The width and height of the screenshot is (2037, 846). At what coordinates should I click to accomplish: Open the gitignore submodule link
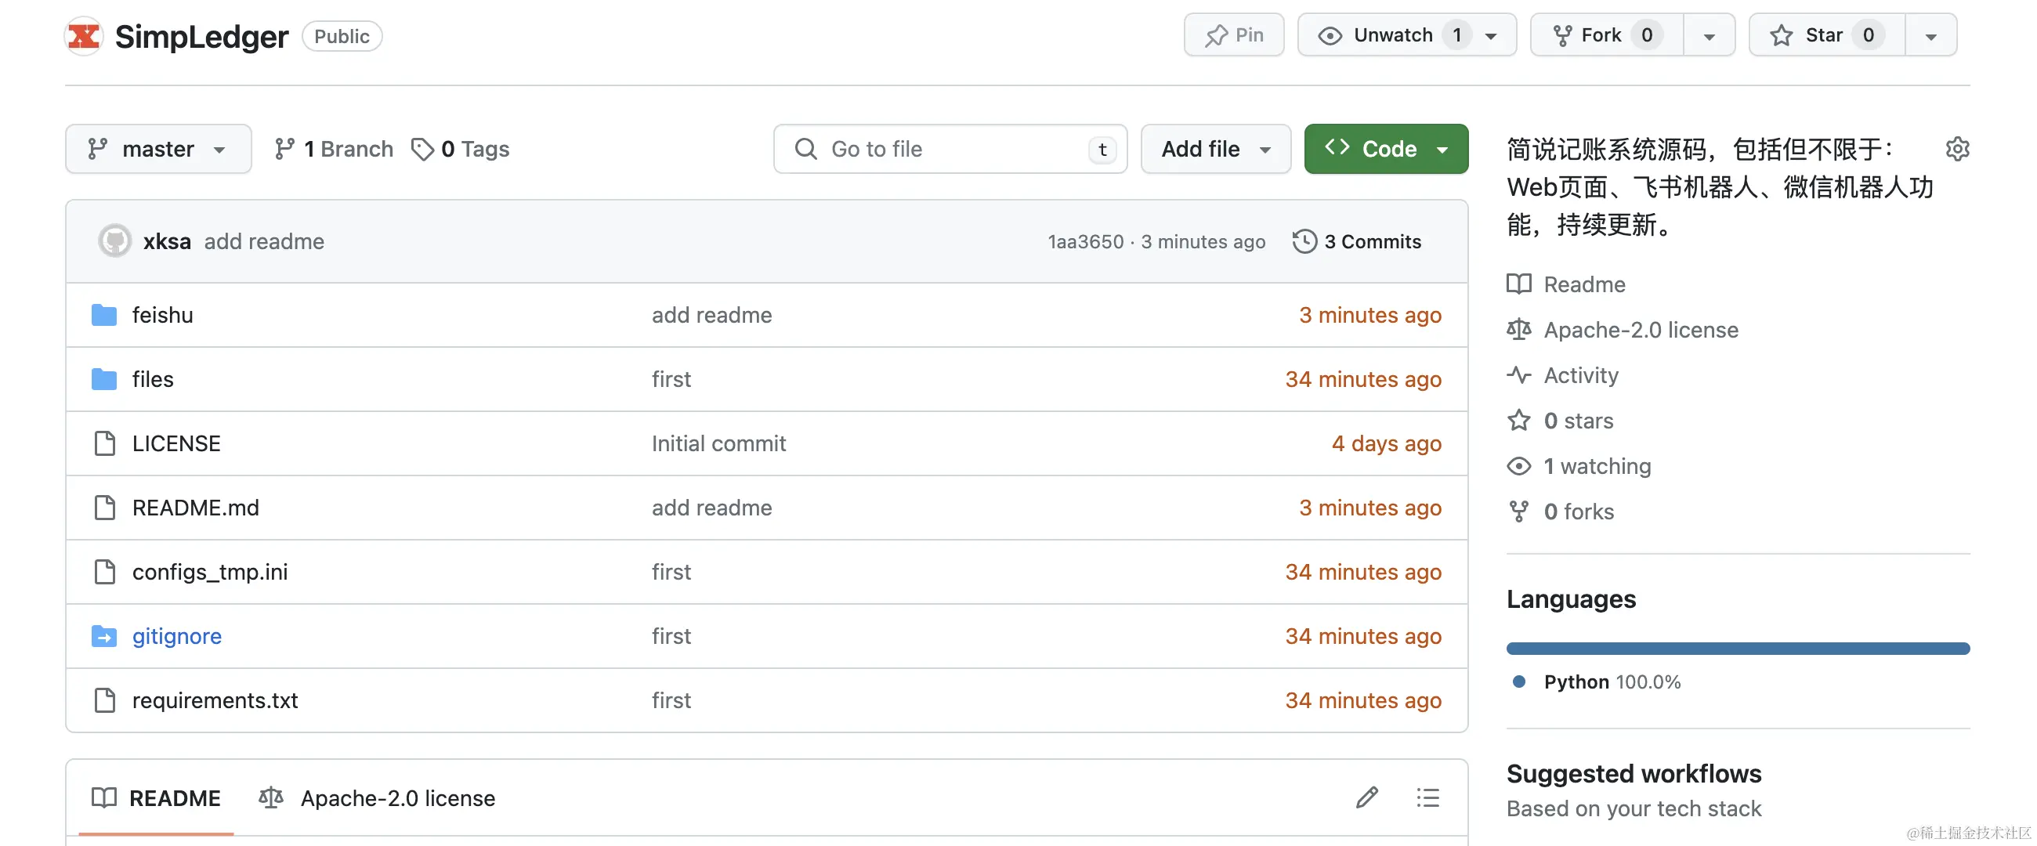pyautogui.click(x=176, y=636)
